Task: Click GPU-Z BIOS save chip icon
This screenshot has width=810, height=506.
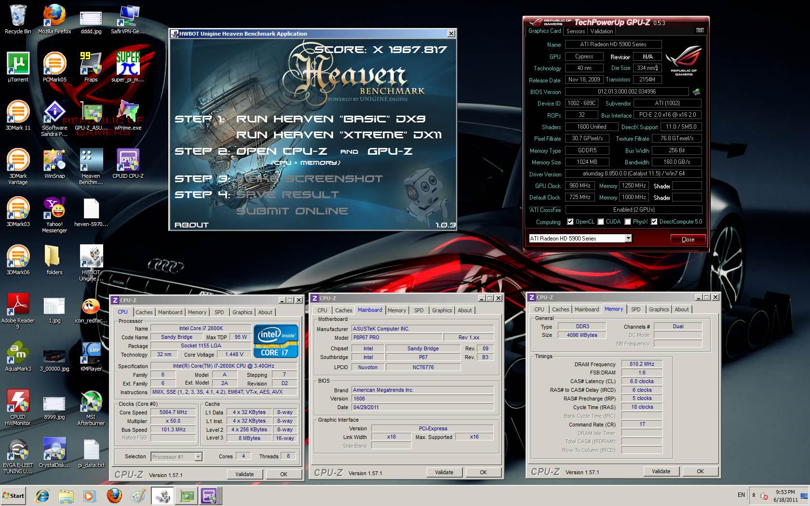Action: point(696,92)
